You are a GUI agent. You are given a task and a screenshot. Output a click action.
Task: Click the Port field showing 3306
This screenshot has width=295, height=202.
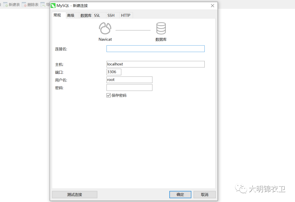114,72
